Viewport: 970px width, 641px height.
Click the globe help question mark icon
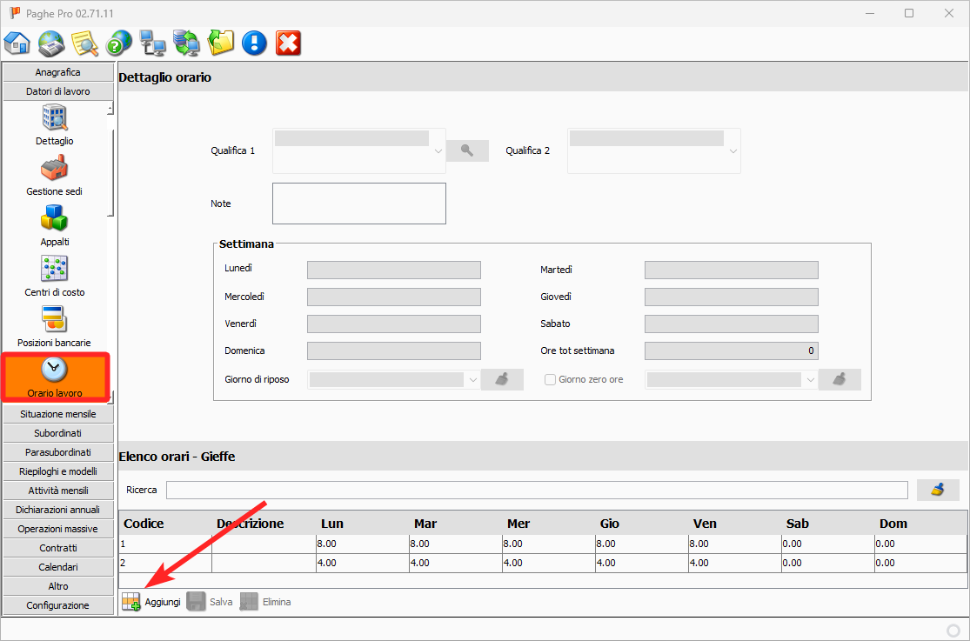click(118, 43)
